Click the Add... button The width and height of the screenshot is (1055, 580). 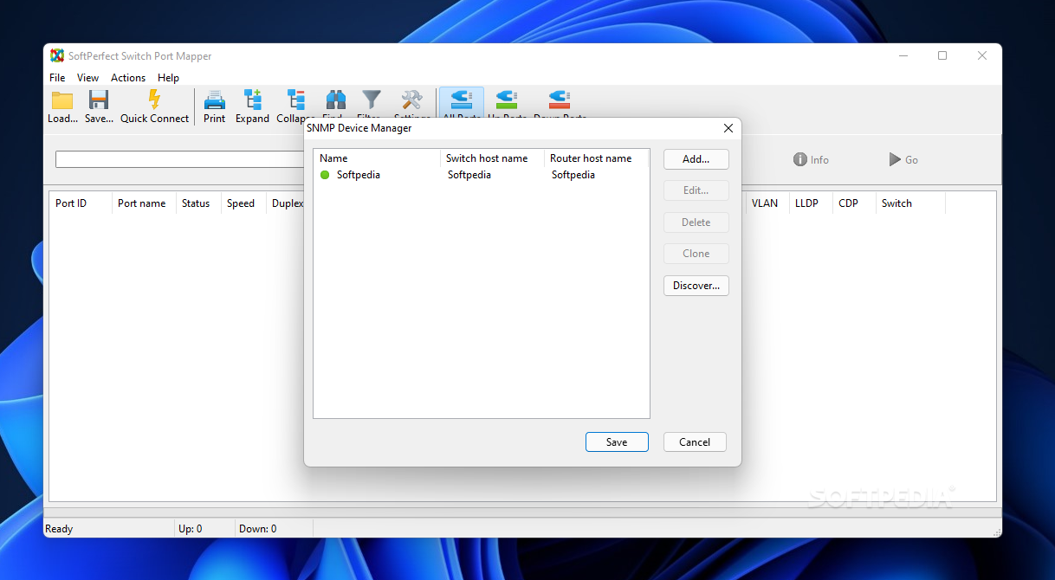click(696, 159)
